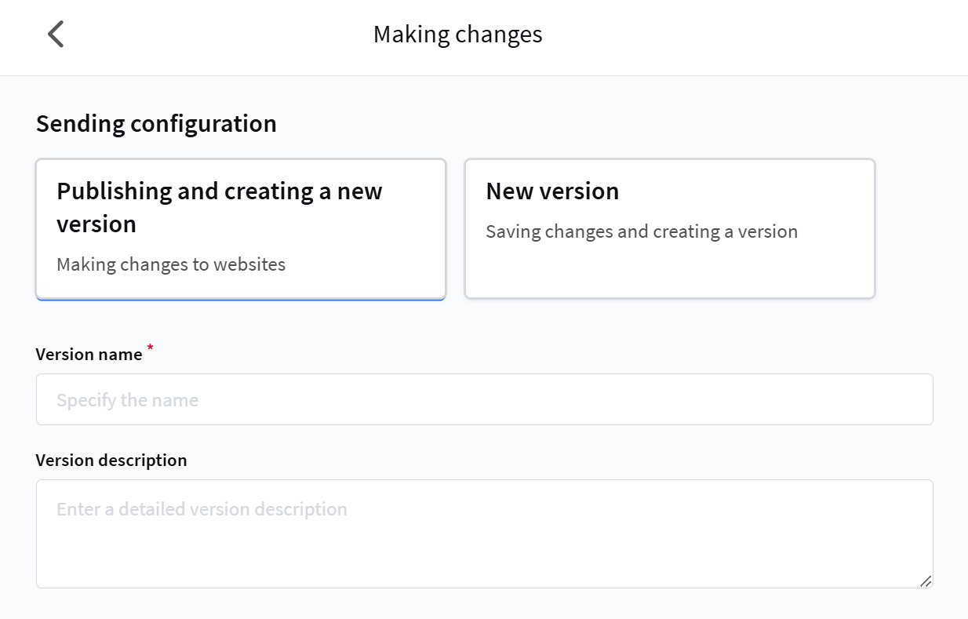
Task: Click the blue selected underline on Publishing card
Action: coord(240,298)
